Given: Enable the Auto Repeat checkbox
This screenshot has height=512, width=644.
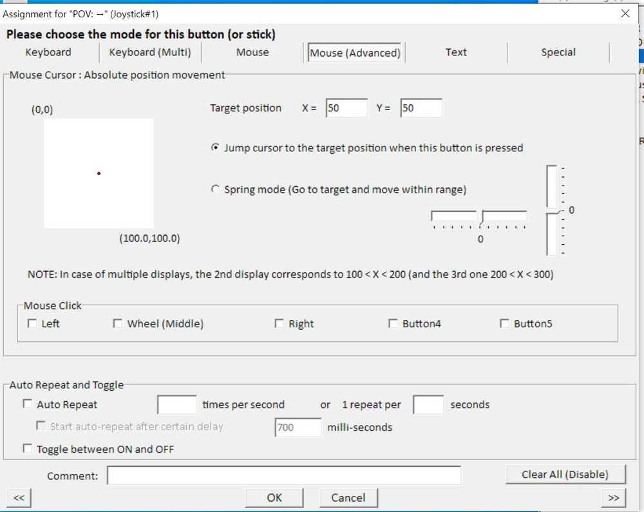Looking at the screenshot, I should [x=27, y=404].
